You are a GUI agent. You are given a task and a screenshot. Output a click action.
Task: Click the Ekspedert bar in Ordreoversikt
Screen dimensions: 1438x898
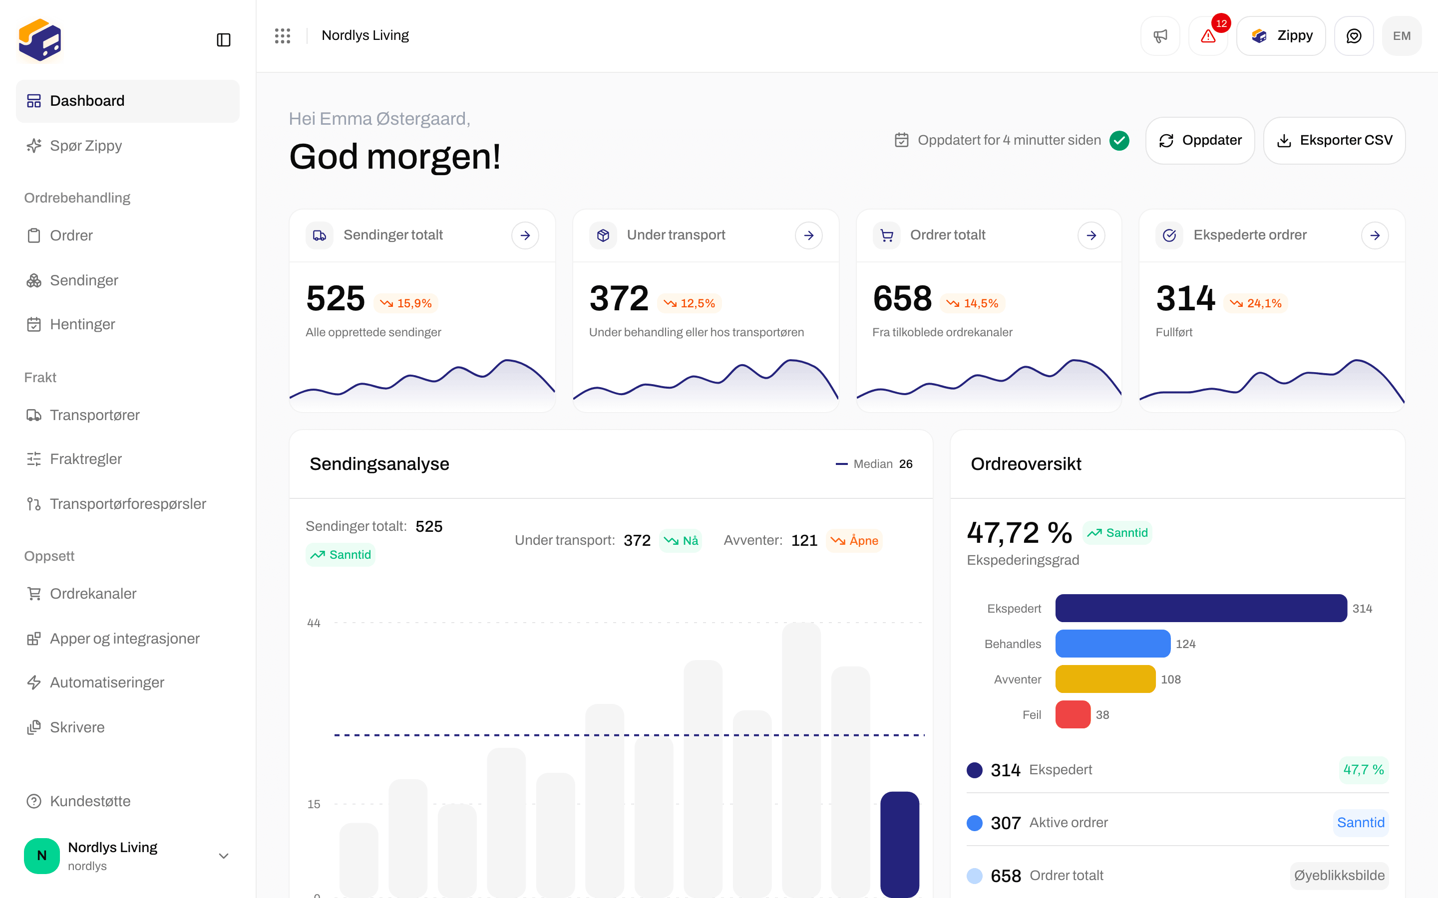tap(1201, 608)
